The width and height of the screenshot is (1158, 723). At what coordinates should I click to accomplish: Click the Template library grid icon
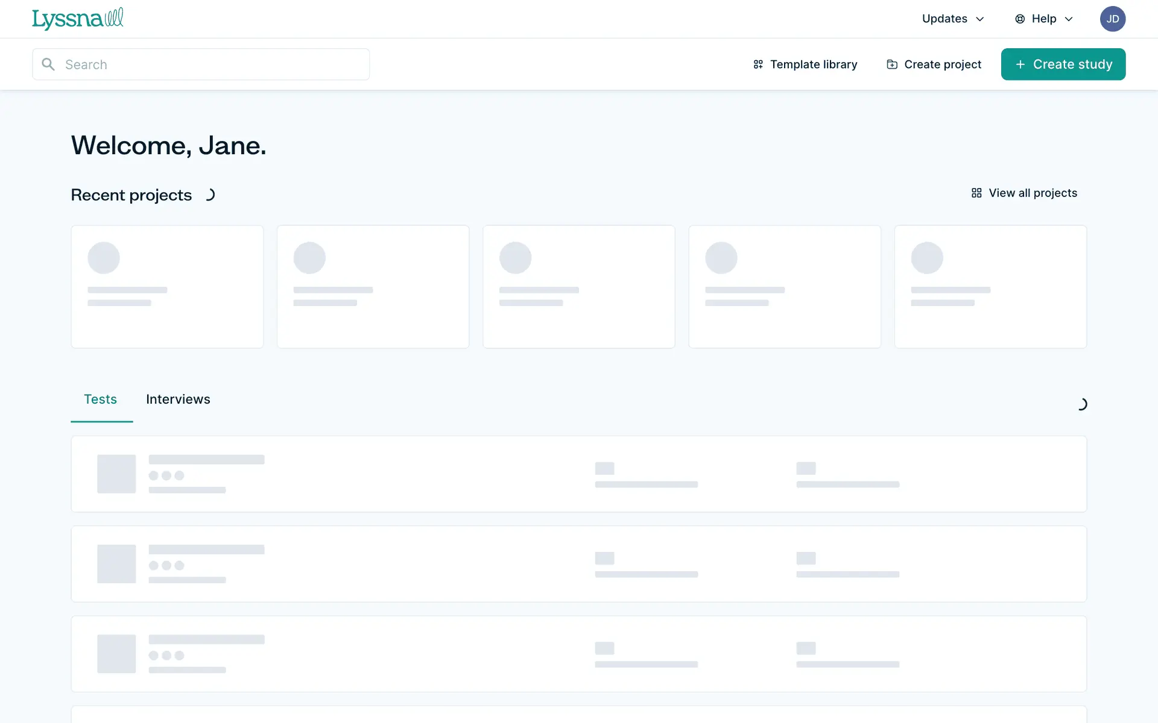[x=758, y=64]
